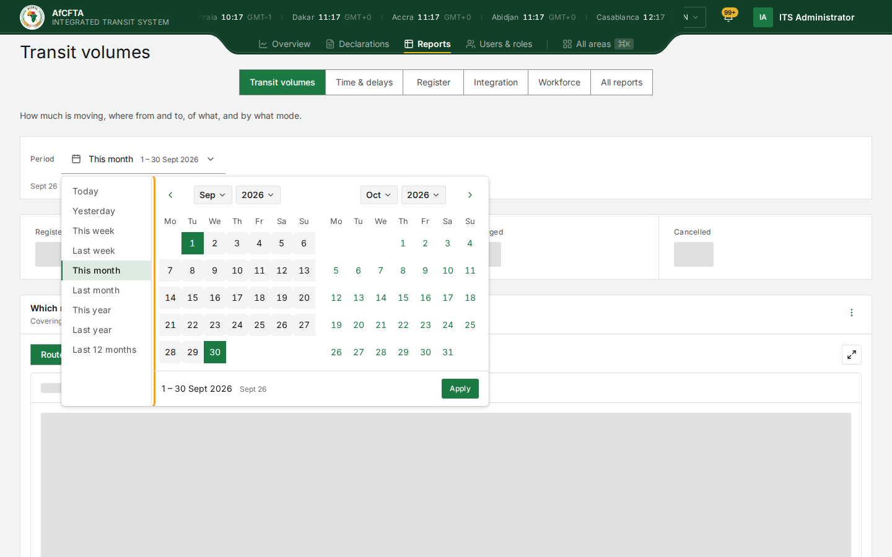Viewport: 892px width, 557px height.
Task: Switch to Time & delays tab
Action: click(x=364, y=82)
